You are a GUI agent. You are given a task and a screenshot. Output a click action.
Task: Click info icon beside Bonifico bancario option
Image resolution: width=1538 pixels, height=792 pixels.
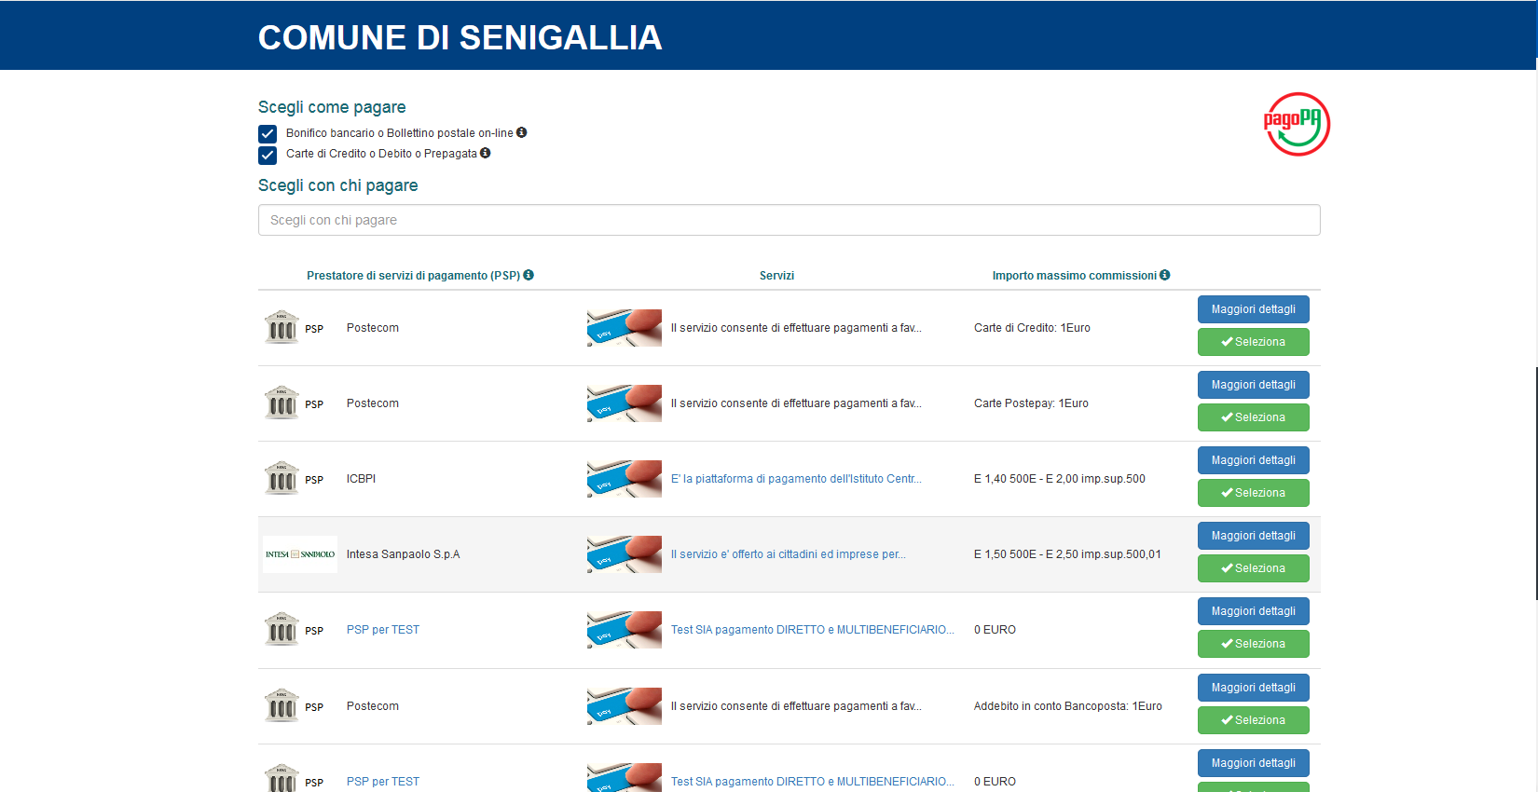click(x=522, y=132)
